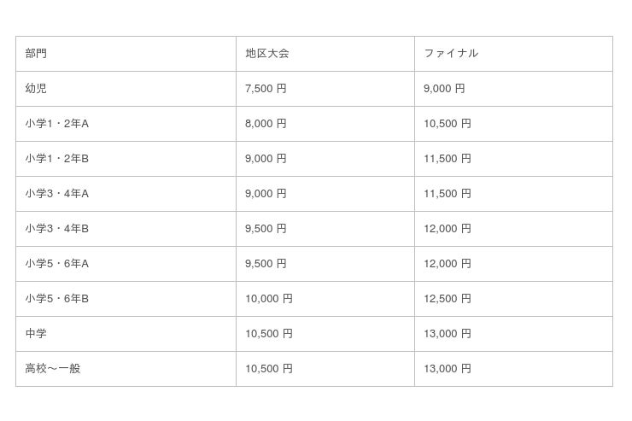Select the 小学5・6年A row label
The height and width of the screenshot is (421, 632).
coord(56,264)
